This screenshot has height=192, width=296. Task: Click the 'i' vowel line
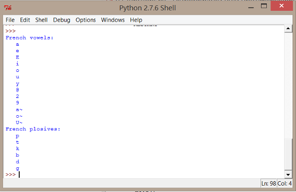coord(17,64)
